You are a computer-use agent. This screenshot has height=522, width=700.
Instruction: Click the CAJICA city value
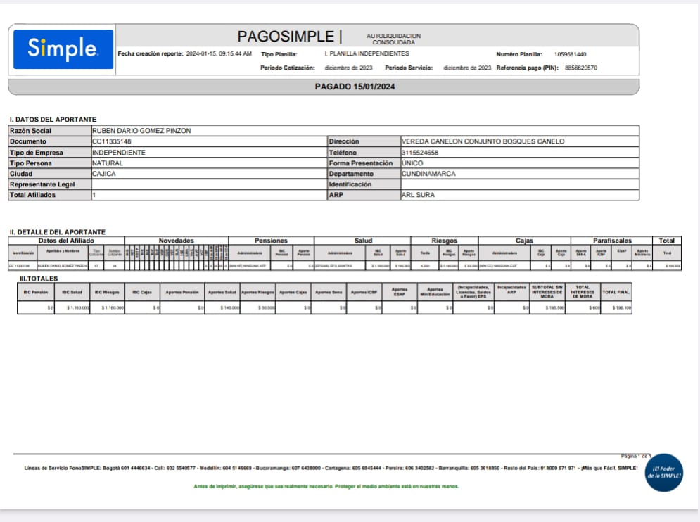[x=104, y=174]
